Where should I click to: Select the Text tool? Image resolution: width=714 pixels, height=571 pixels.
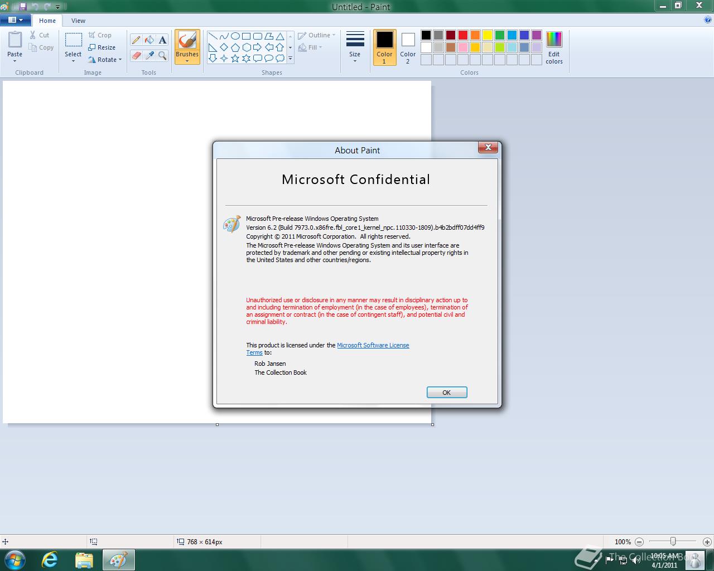point(162,40)
